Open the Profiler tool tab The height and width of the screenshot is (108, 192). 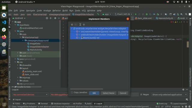77,103
